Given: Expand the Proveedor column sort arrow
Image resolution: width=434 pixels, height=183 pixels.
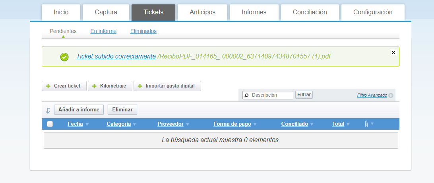Looking at the screenshot, I should 187,125.
